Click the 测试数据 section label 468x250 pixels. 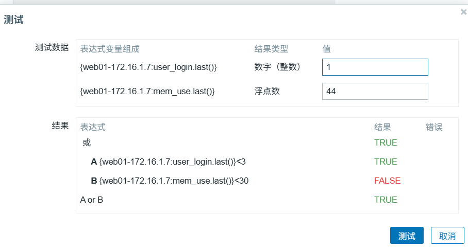pos(52,47)
